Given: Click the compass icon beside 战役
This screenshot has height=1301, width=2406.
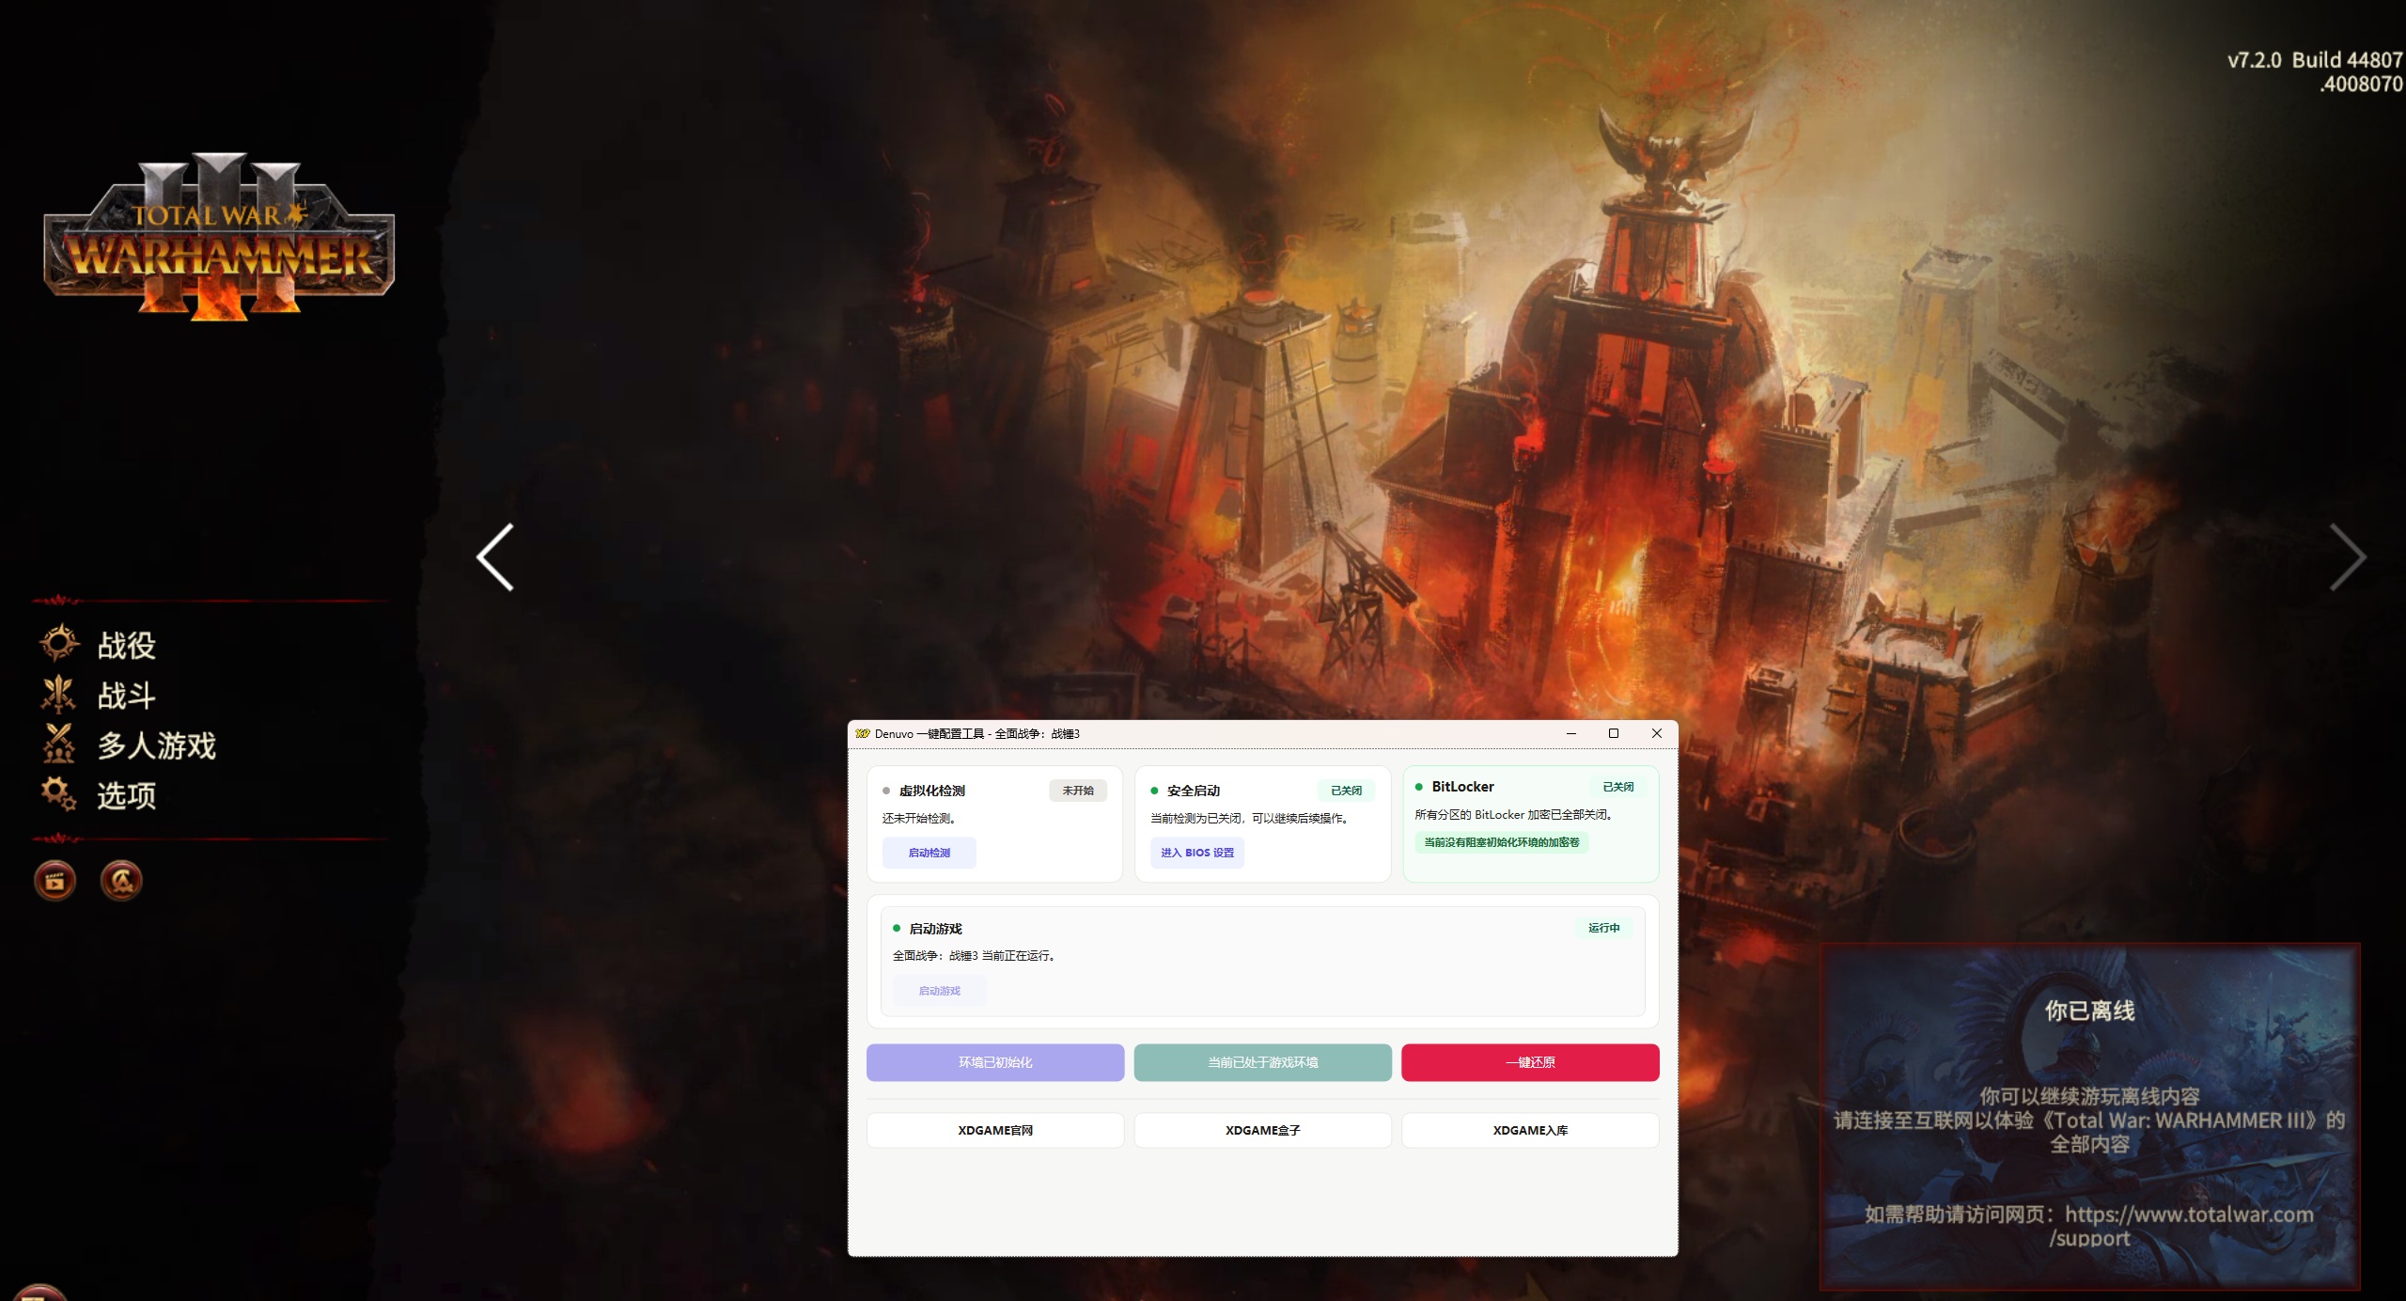Looking at the screenshot, I should [x=59, y=644].
